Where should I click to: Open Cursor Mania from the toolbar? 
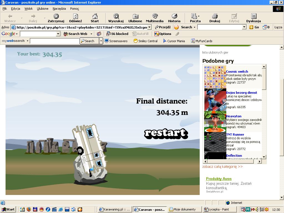pos(174,41)
